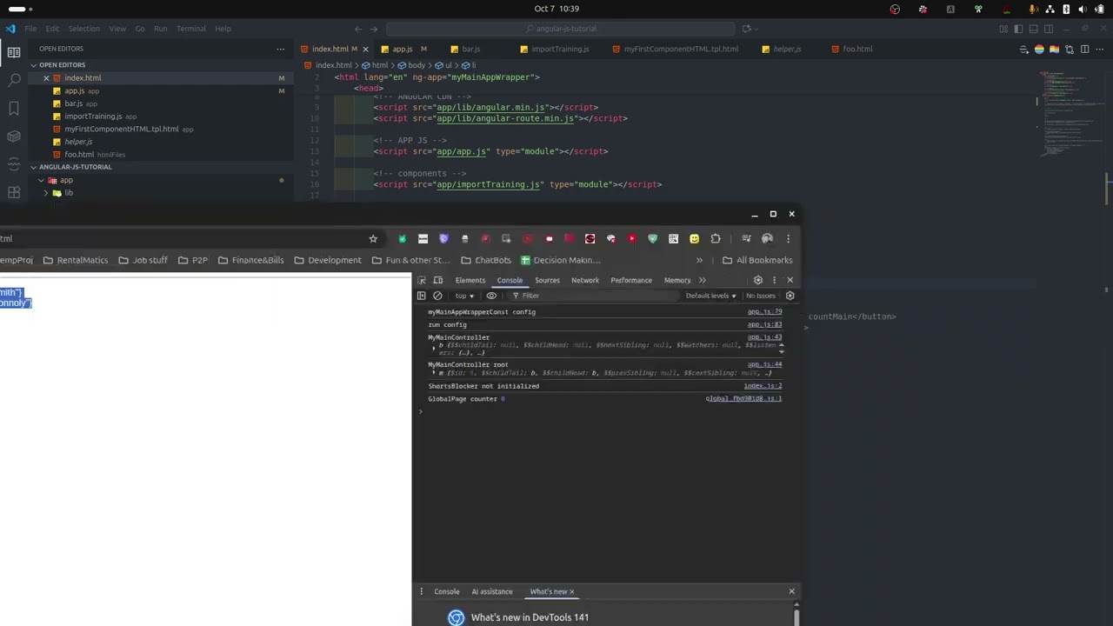
Task: Click the QR code extension icon
Action: click(673, 238)
